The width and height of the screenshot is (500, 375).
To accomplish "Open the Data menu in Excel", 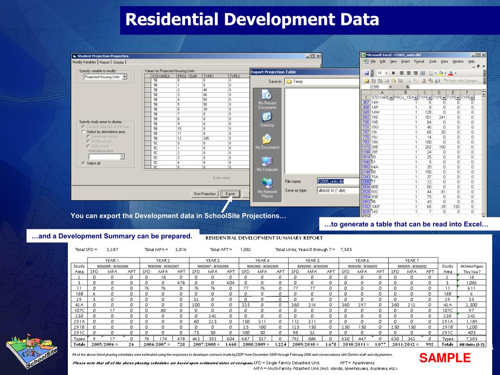I will 444,61.
